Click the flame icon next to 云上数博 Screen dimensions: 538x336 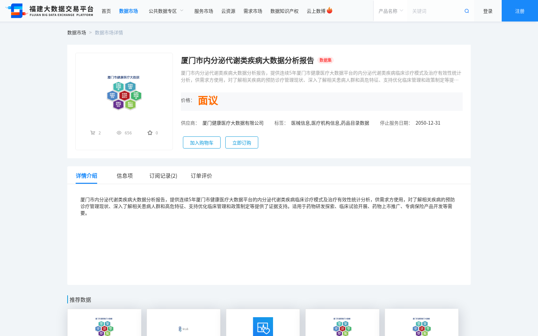pos(330,10)
